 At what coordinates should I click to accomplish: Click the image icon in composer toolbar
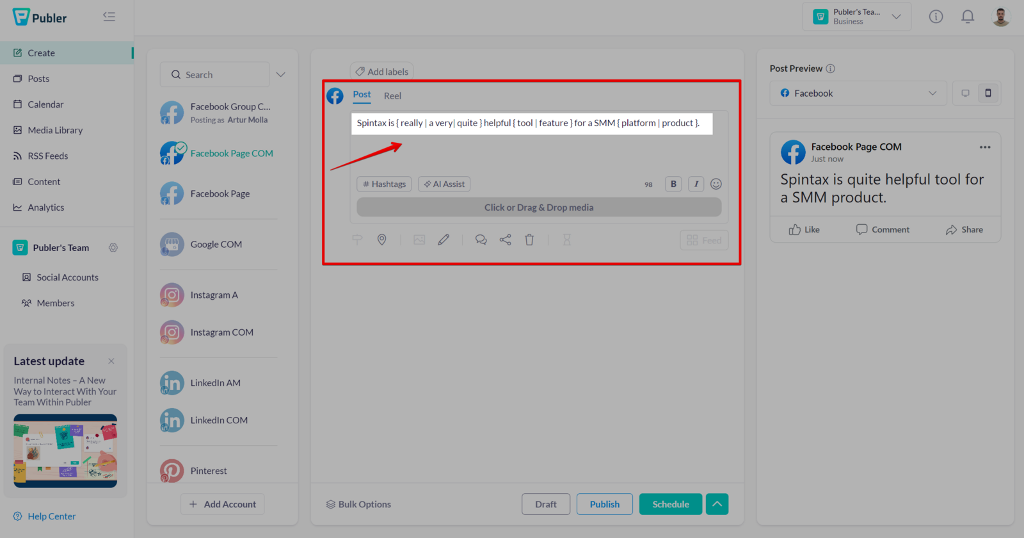(419, 240)
